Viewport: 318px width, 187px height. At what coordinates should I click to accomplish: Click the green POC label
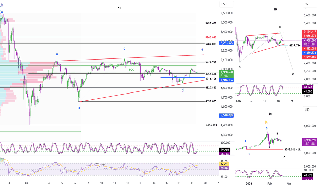(131, 69)
